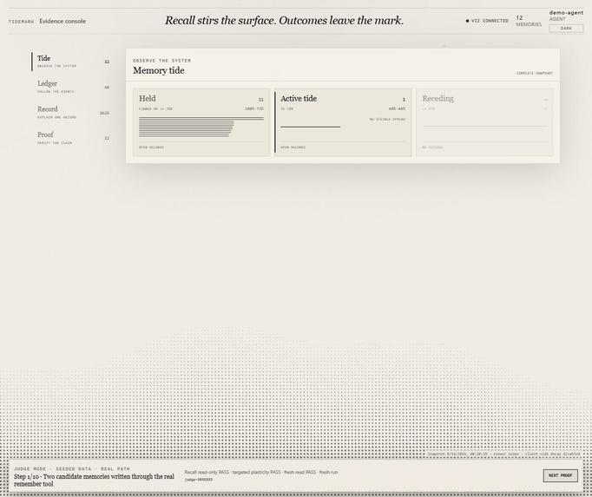Click the Recall stirs the surface tagline
Image resolution: width=592 pixels, height=497 pixels.
tap(285, 20)
